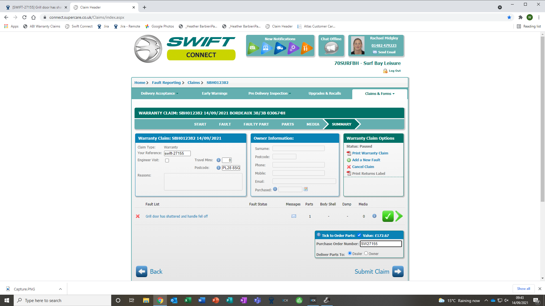Click the Submit Claim button
545x306 pixels.
tap(398, 271)
